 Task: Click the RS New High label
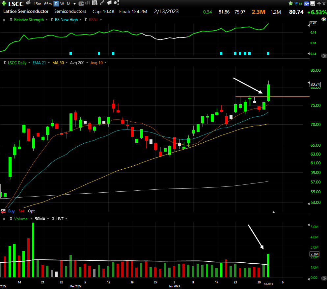tap(66, 20)
